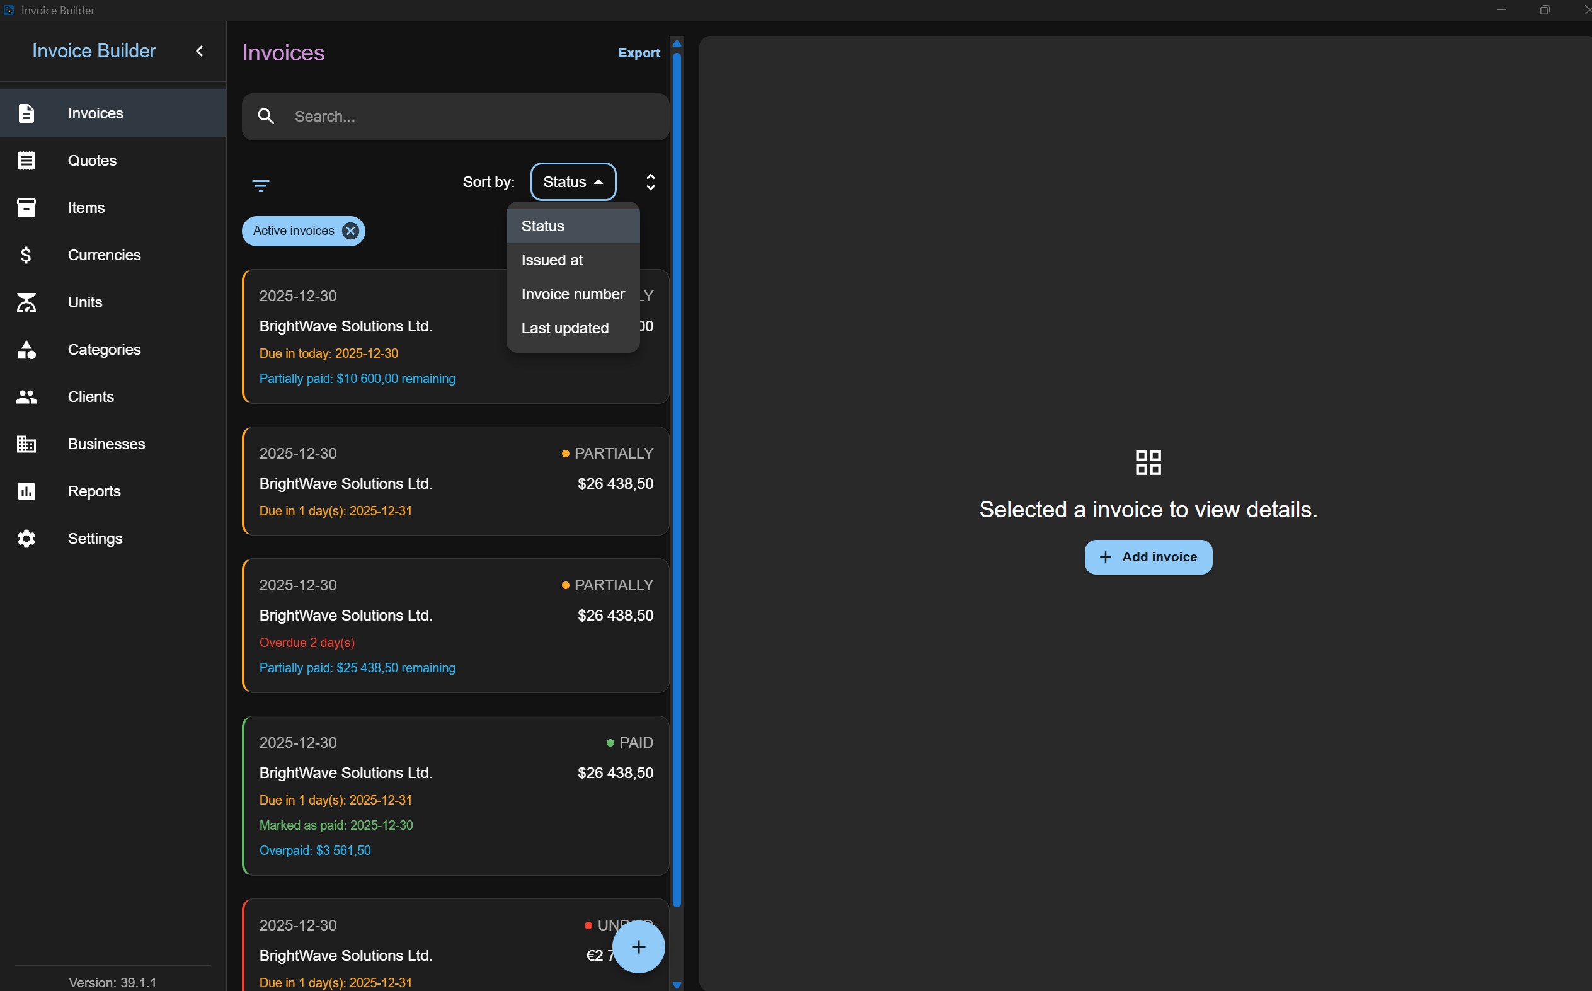Click the floating plus add button
1592x991 pixels.
[x=638, y=946]
